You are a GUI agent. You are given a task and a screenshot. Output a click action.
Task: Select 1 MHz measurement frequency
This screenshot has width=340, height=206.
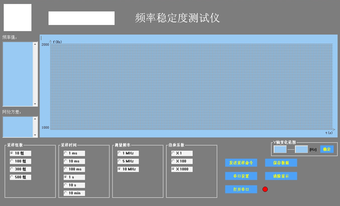click(128, 153)
